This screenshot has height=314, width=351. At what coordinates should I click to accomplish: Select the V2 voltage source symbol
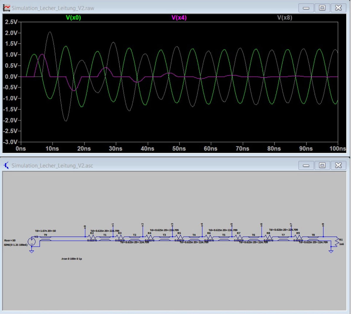tap(32, 241)
